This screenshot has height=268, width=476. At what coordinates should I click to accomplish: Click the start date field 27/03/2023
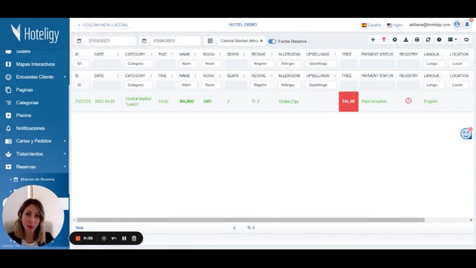click(110, 41)
